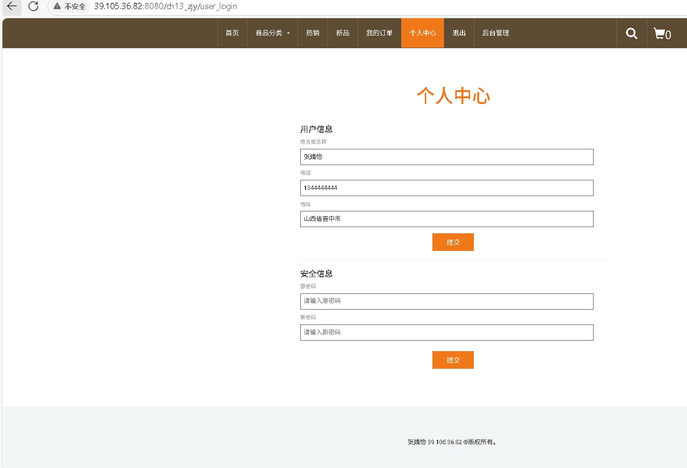Open 后台管理 link

point(495,33)
